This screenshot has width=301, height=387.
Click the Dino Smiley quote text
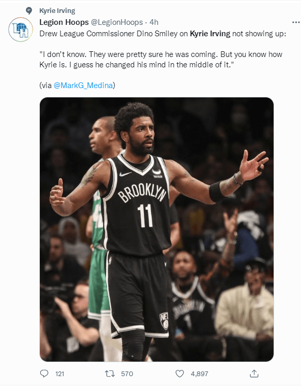point(161,60)
